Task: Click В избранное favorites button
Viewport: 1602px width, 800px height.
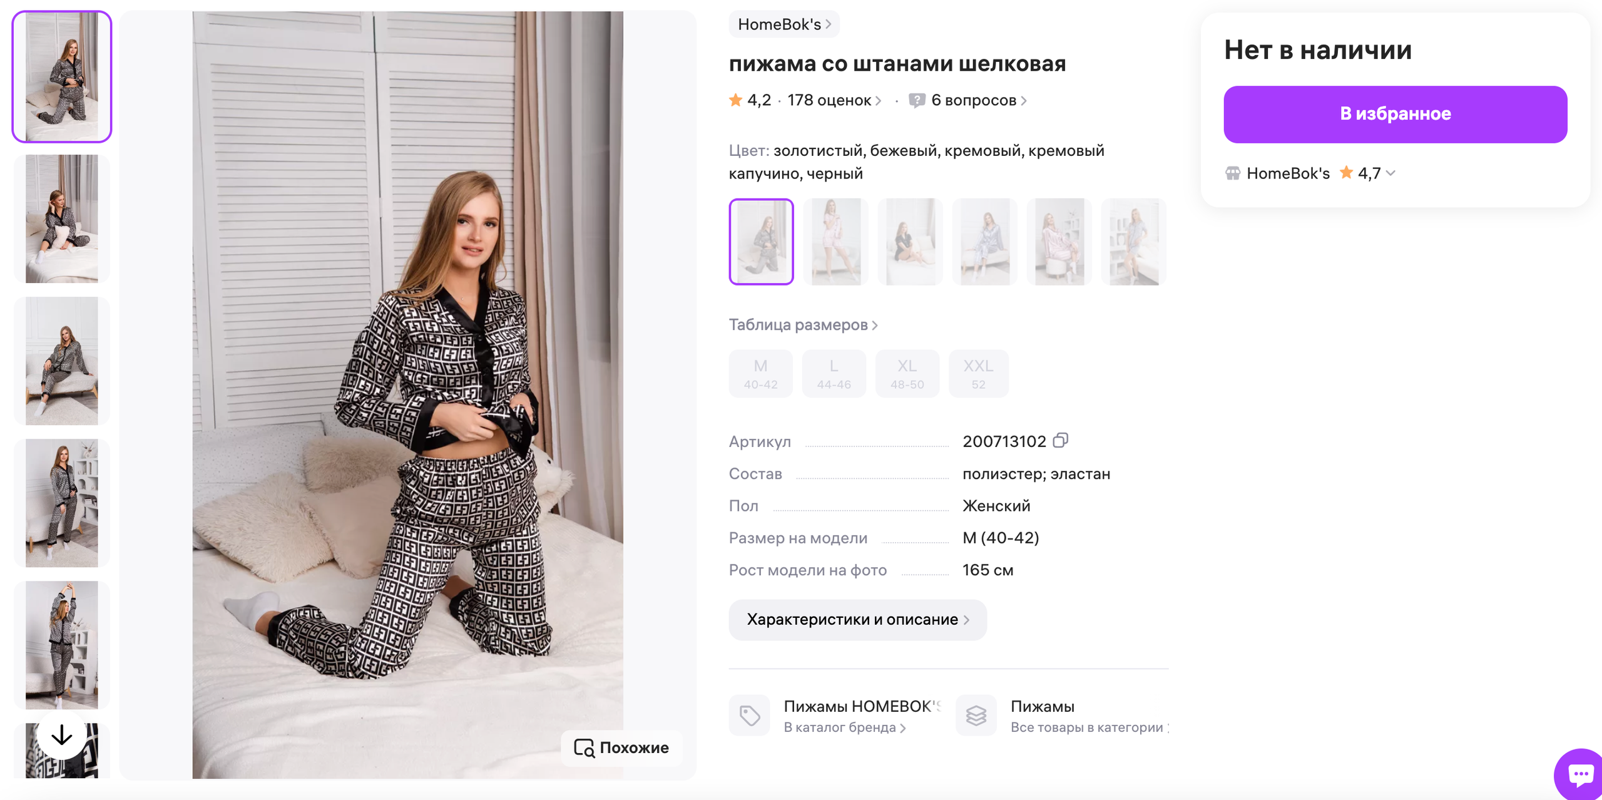Action: tap(1395, 113)
